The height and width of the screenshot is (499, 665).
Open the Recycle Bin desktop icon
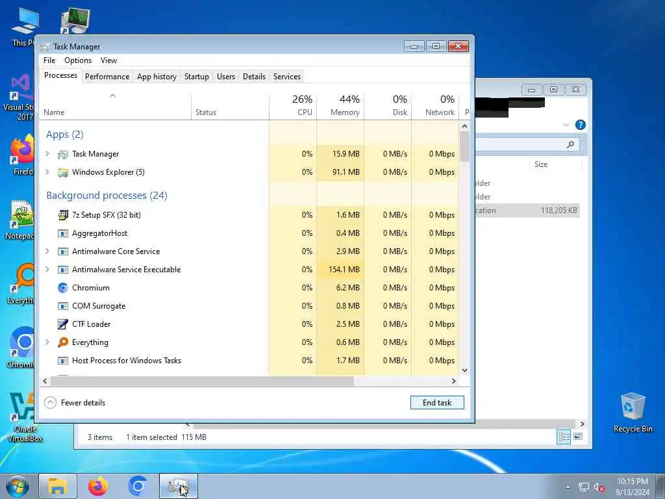tap(633, 413)
